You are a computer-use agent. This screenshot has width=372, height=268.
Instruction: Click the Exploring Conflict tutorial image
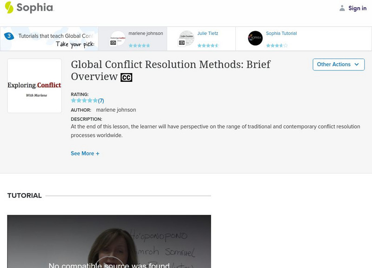34,86
